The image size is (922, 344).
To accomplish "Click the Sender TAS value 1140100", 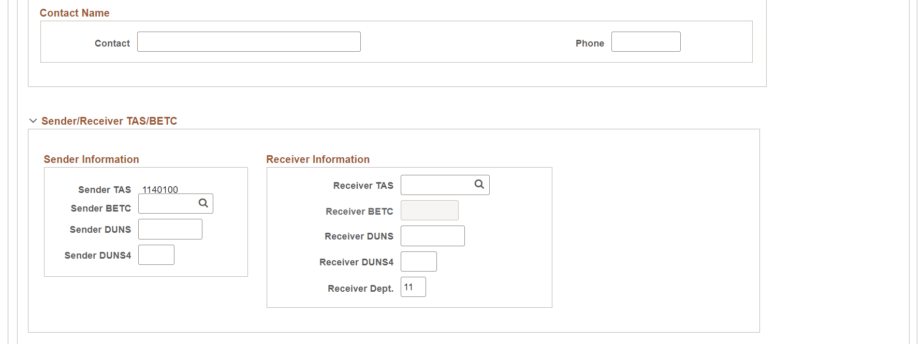I will 160,190.
